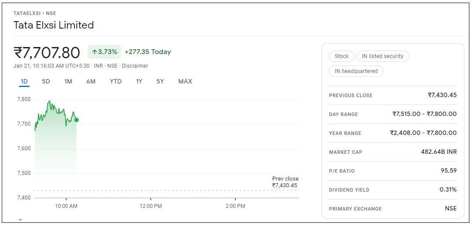The image size is (472, 225).
Task: Open the 6M chart range
Action: pos(91,81)
